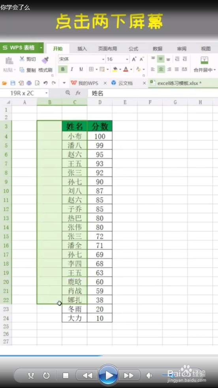
Task: Click the decrease indent icon
Action: point(177,59)
